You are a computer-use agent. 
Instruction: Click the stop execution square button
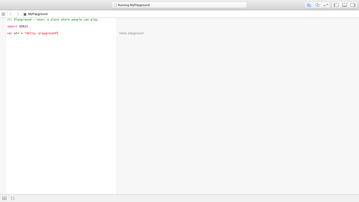coord(13,198)
